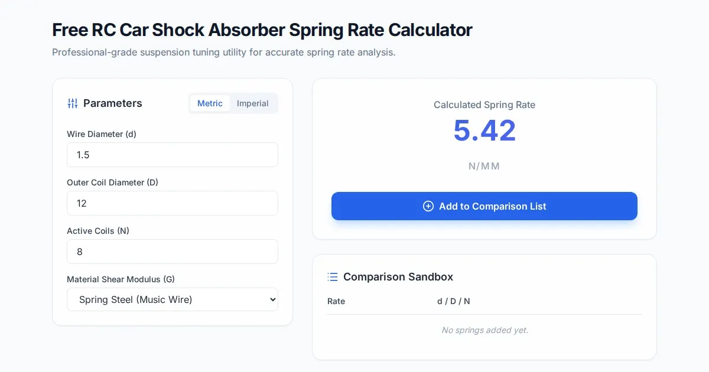Select the Active Coils input box
The height and width of the screenshot is (372, 709).
tap(172, 252)
